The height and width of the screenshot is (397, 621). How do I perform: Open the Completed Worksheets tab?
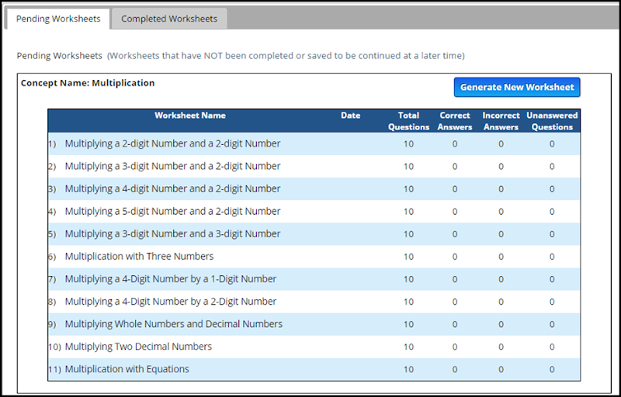tap(169, 19)
